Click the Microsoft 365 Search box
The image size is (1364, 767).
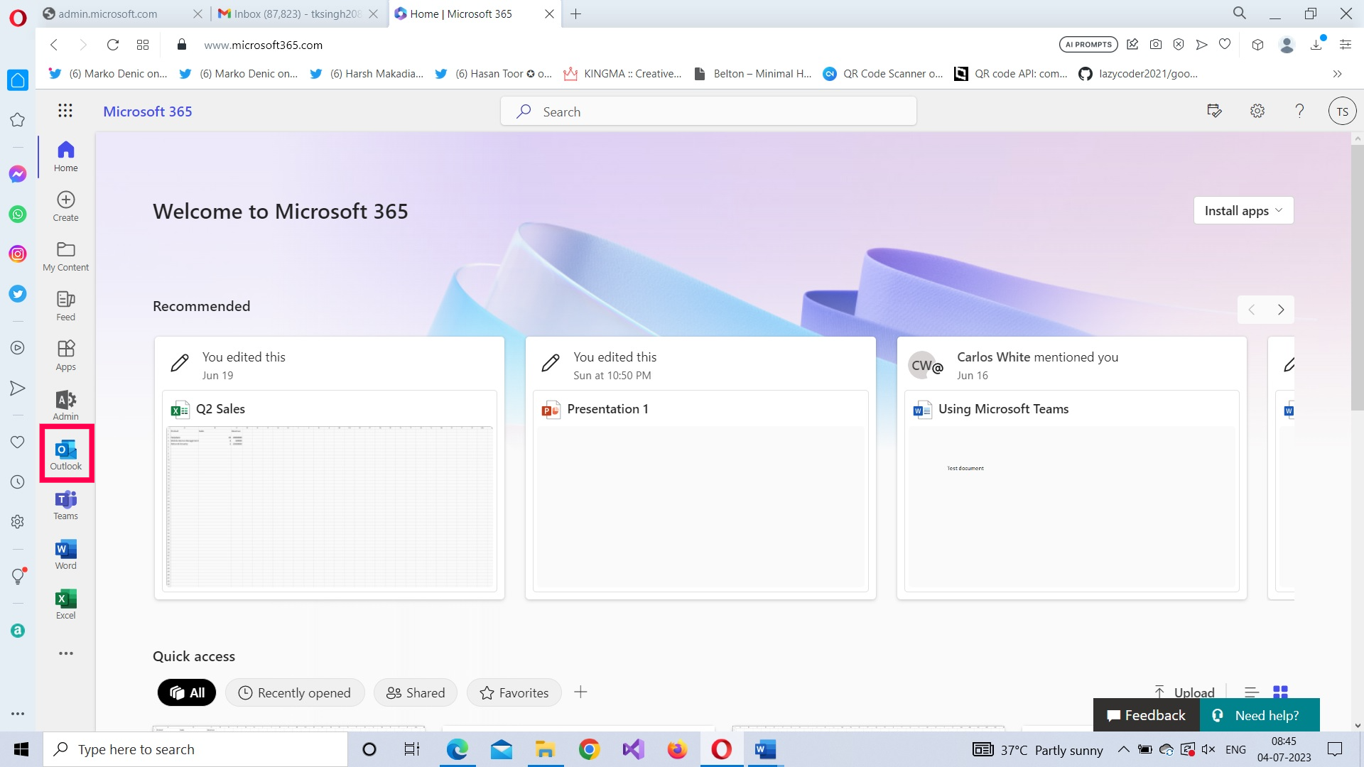[708, 111]
